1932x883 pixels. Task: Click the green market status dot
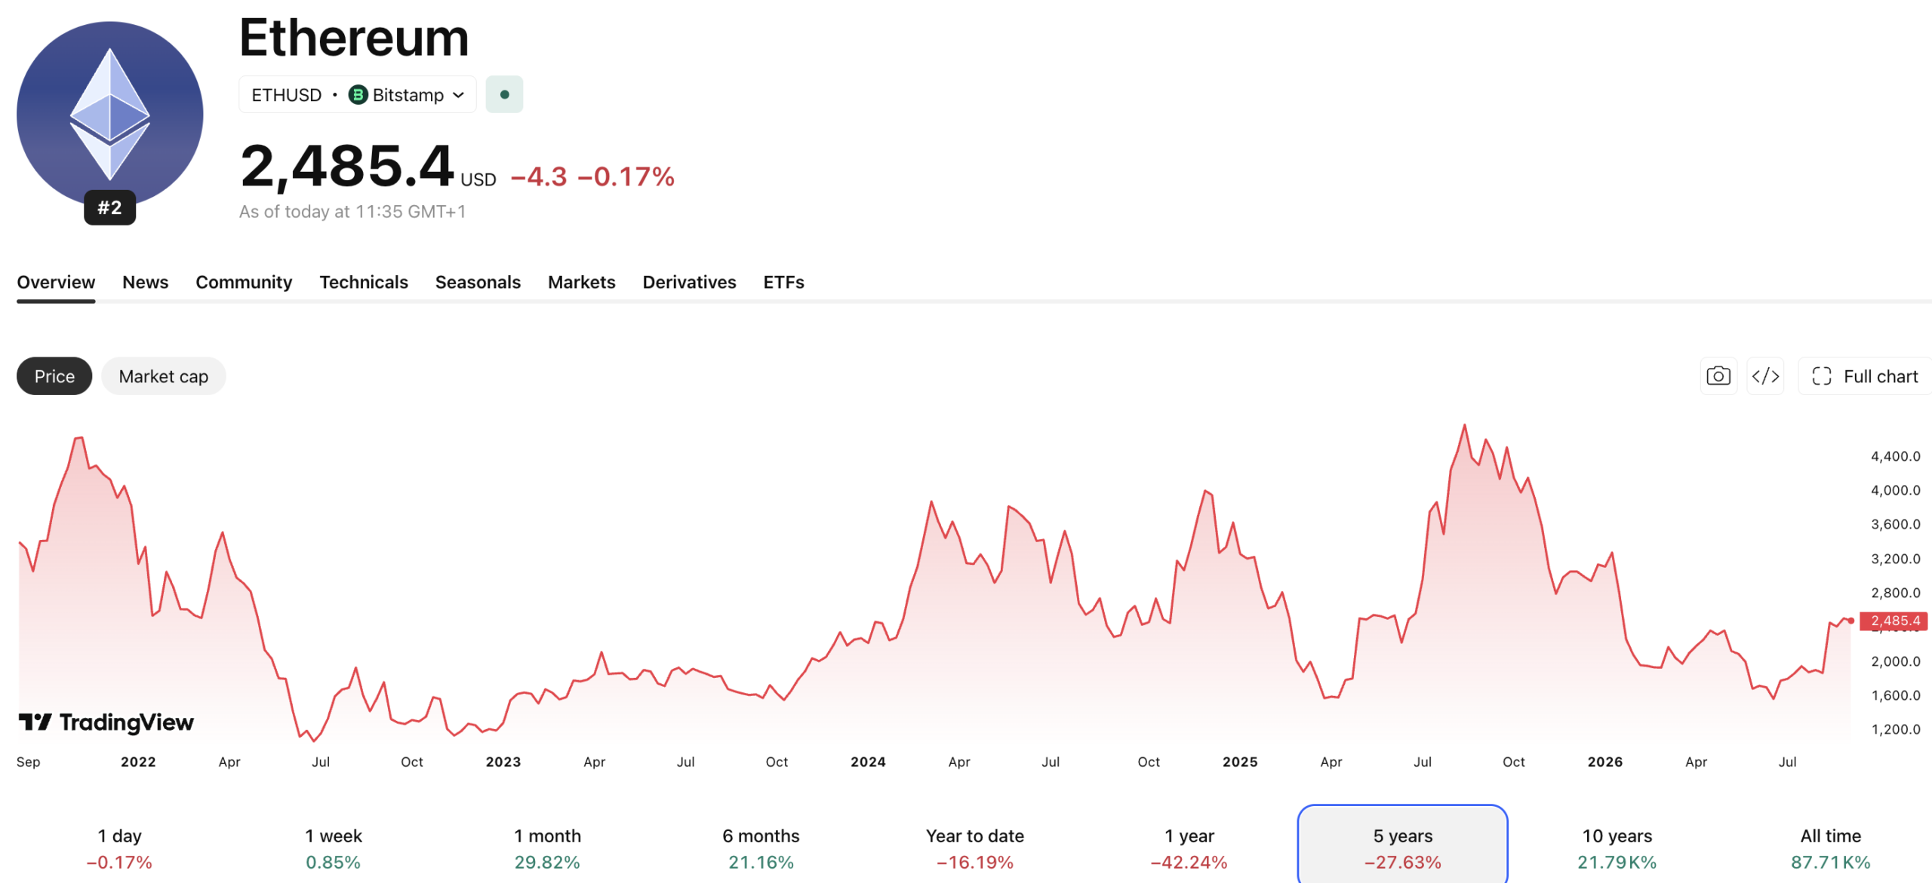pos(504,94)
